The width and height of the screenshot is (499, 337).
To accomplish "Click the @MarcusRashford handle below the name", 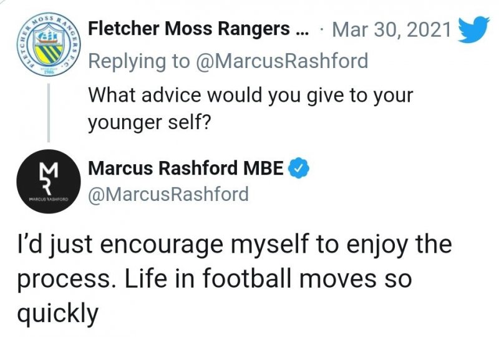I will (168, 195).
